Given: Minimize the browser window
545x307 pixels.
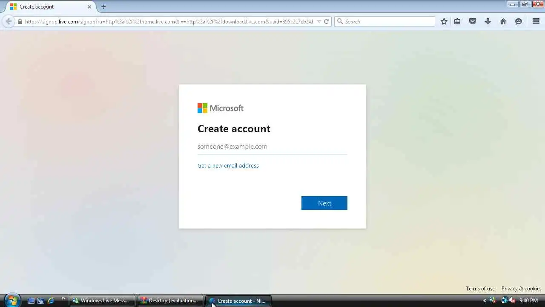Looking at the screenshot, I should pyautogui.click(x=512, y=4).
